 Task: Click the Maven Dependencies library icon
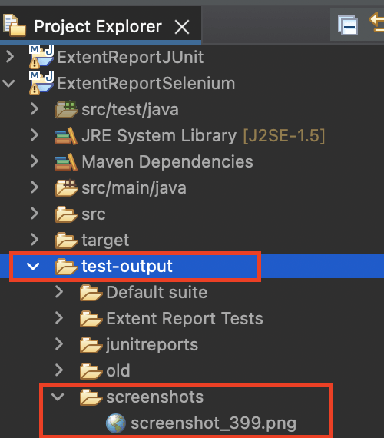click(66, 161)
